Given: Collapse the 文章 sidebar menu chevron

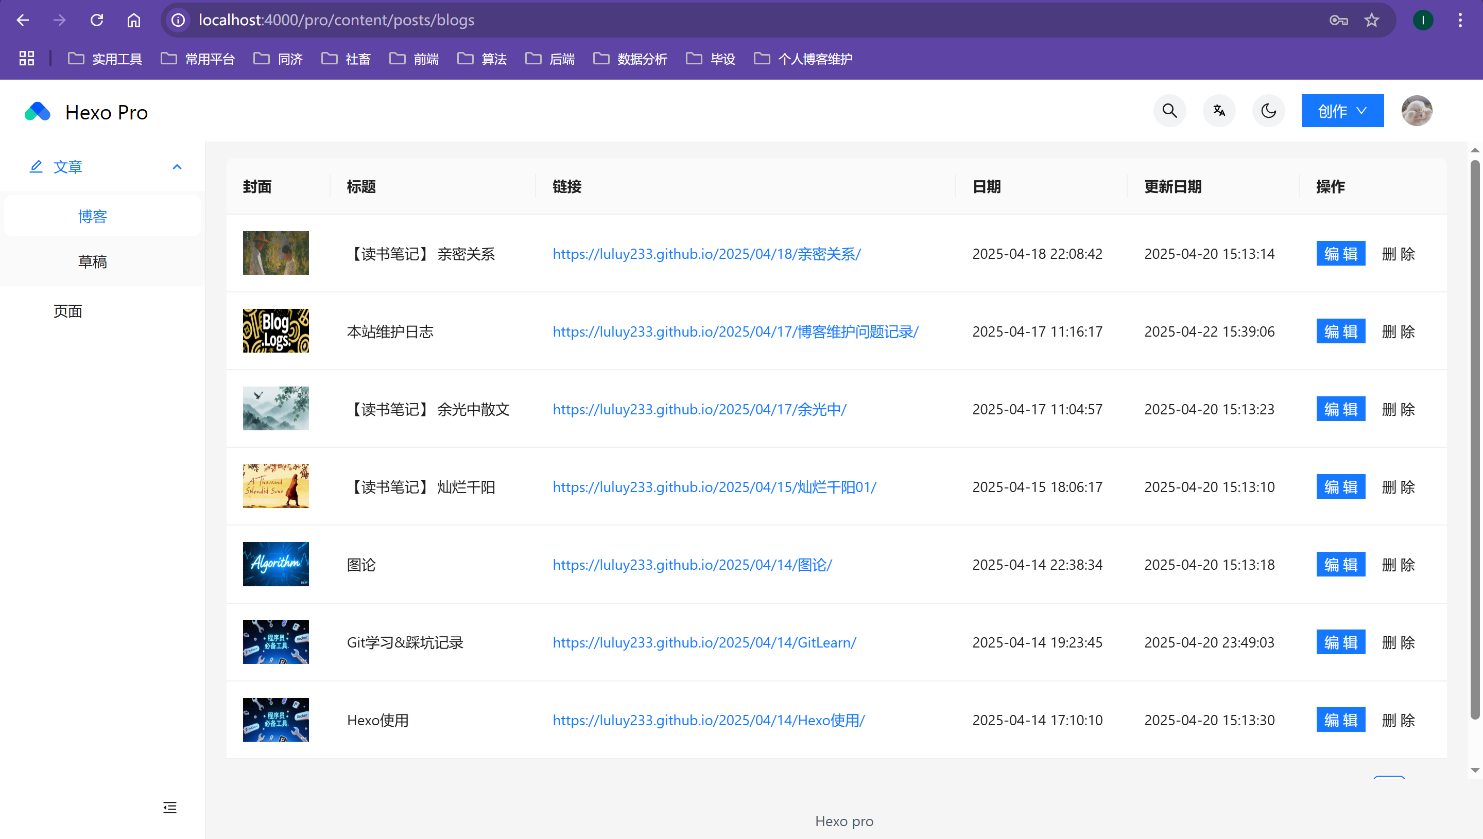Looking at the screenshot, I should pyautogui.click(x=177, y=167).
